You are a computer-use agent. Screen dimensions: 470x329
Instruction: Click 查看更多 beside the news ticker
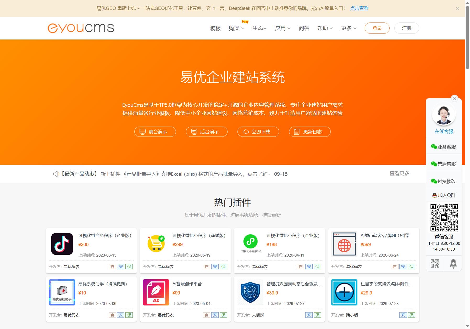pyautogui.click(x=399, y=173)
